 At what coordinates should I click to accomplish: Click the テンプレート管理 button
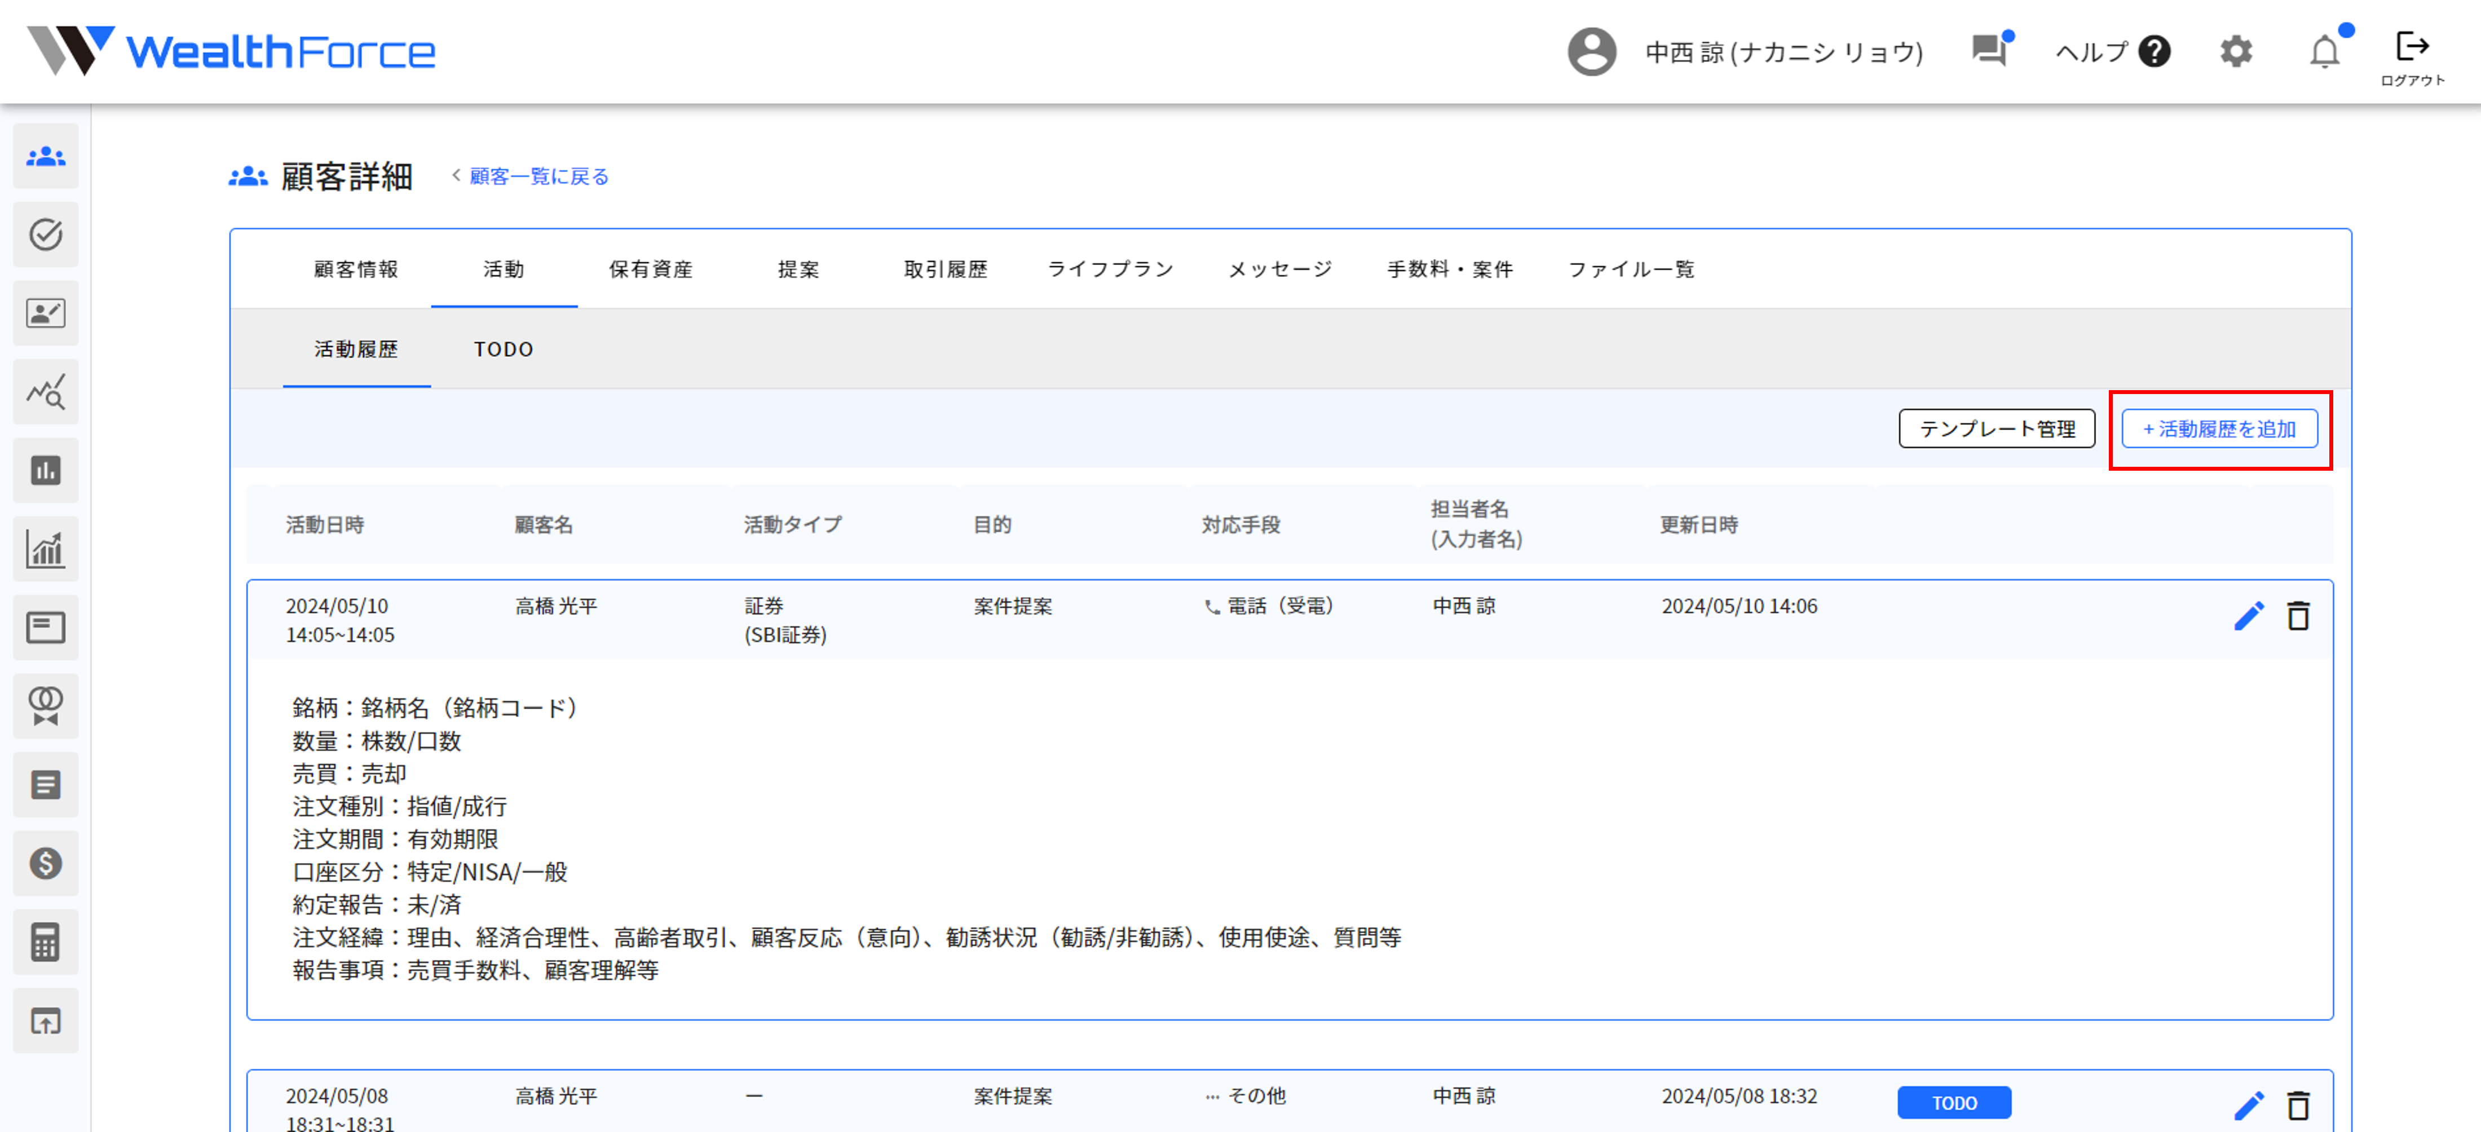click(1997, 430)
